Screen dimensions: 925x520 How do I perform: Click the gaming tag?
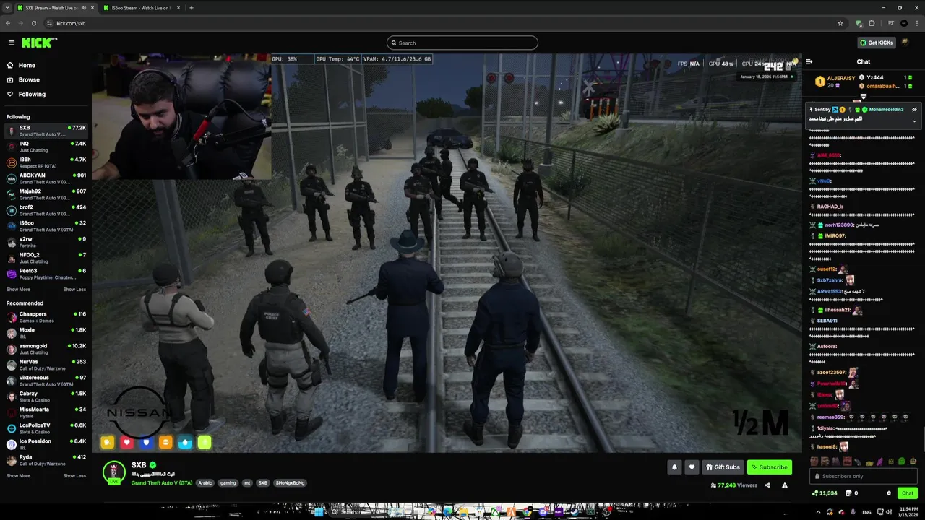pos(228,482)
